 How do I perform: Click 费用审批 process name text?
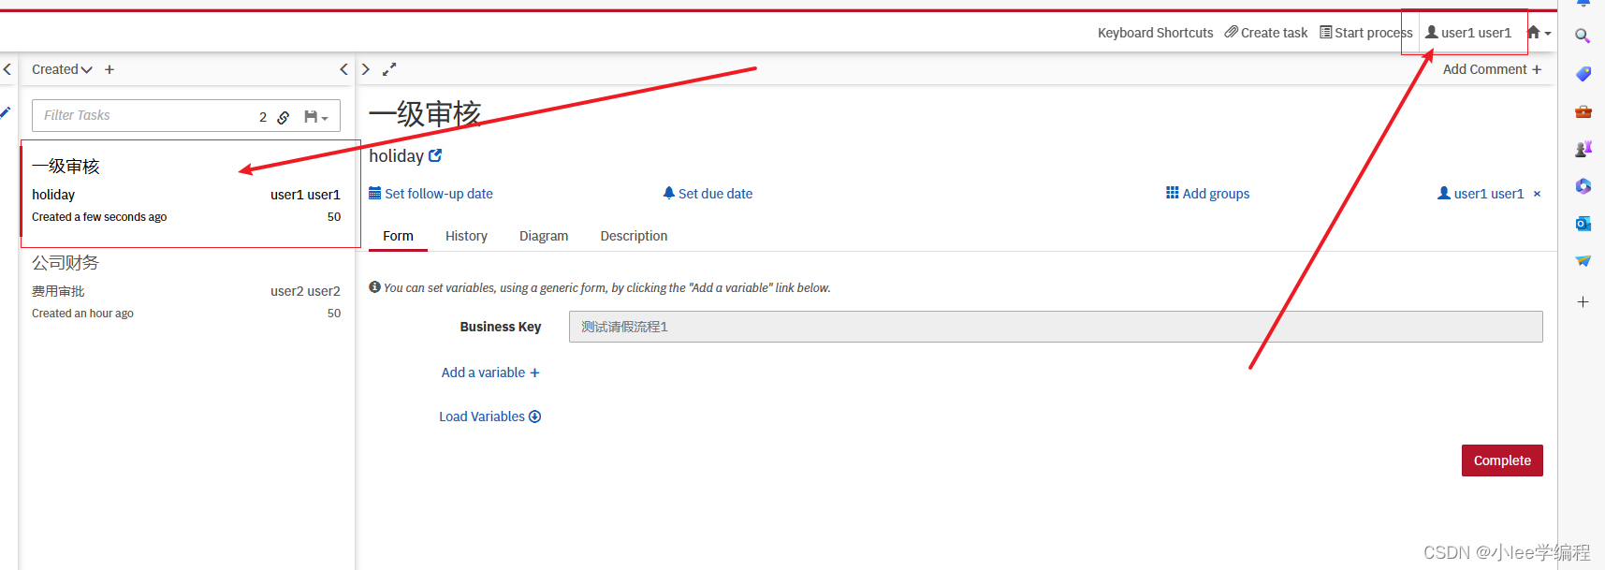(58, 291)
